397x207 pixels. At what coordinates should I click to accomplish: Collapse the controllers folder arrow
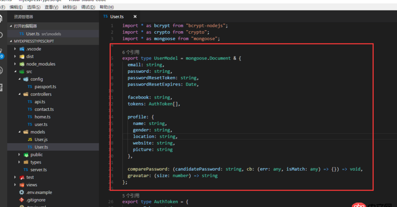tap(19, 94)
